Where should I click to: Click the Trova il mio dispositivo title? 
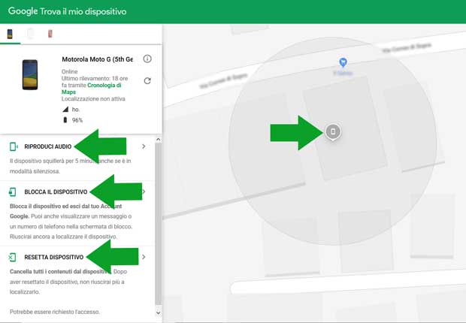coord(83,11)
